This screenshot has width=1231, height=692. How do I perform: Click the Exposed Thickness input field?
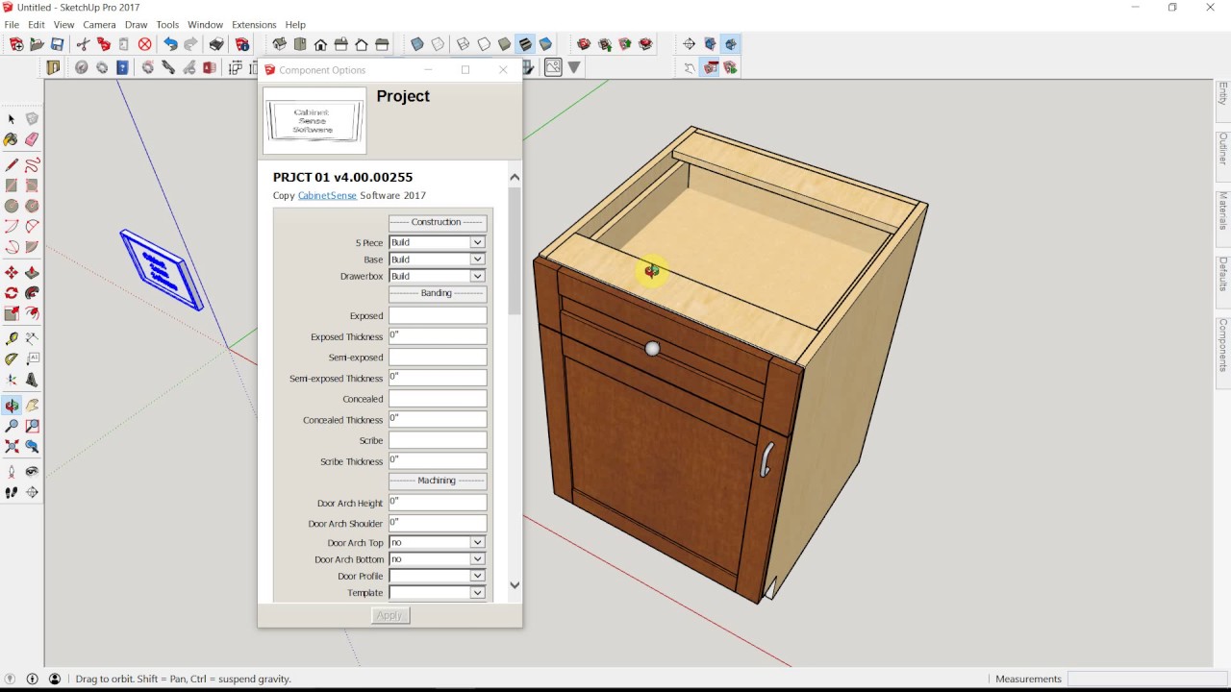[438, 336]
